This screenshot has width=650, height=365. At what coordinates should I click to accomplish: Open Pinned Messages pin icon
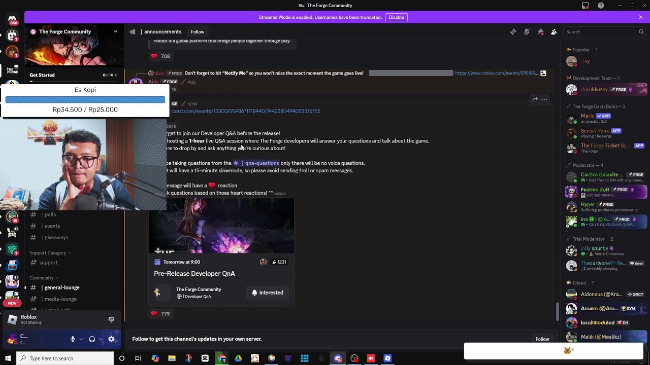coord(540,31)
